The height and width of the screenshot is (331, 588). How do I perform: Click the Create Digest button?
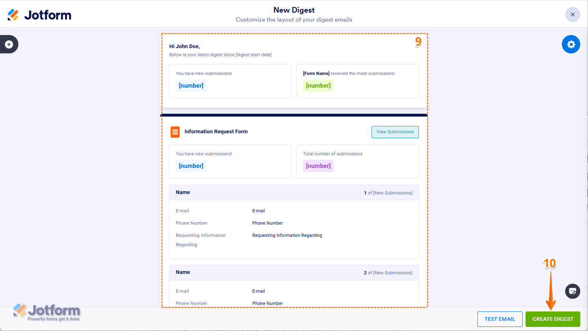[x=552, y=319]
